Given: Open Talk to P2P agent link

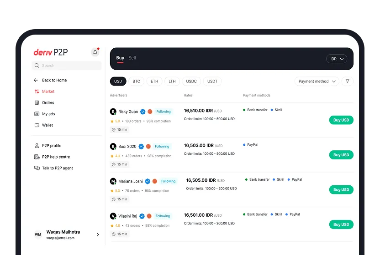Looking at the screenshot, I should pos(58,168).
